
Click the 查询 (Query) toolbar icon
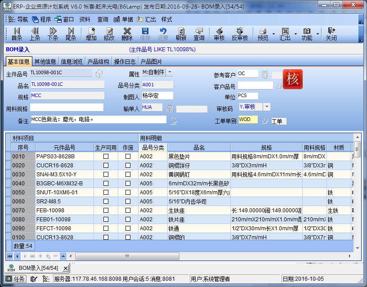pos(199,34)
